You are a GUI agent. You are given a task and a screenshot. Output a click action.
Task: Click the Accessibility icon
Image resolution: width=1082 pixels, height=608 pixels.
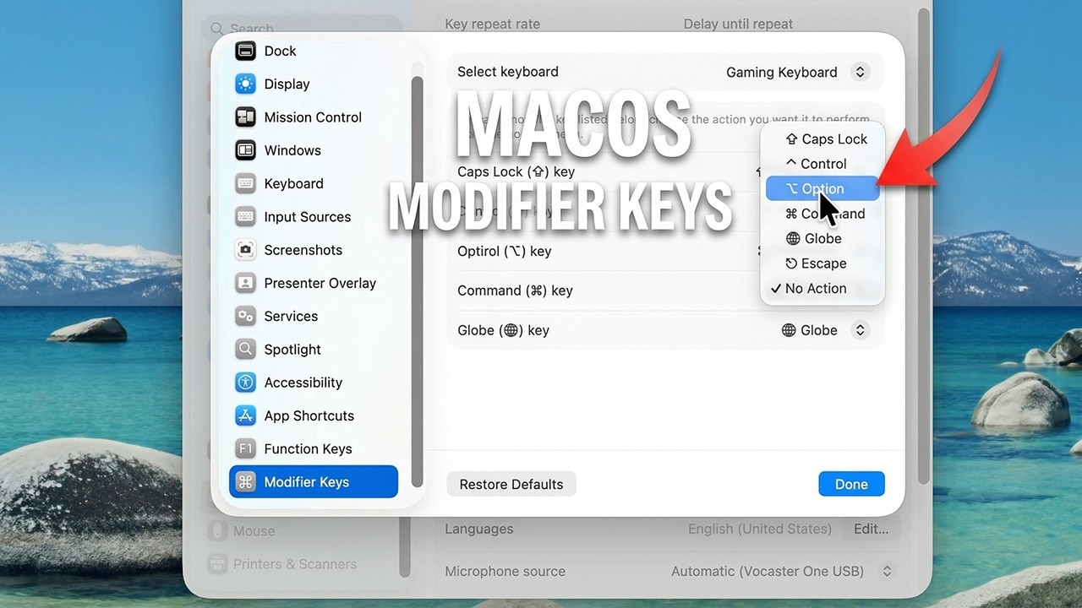245,383
